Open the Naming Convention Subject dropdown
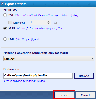This screenshot has height=99, width=96. coord(49,59)
